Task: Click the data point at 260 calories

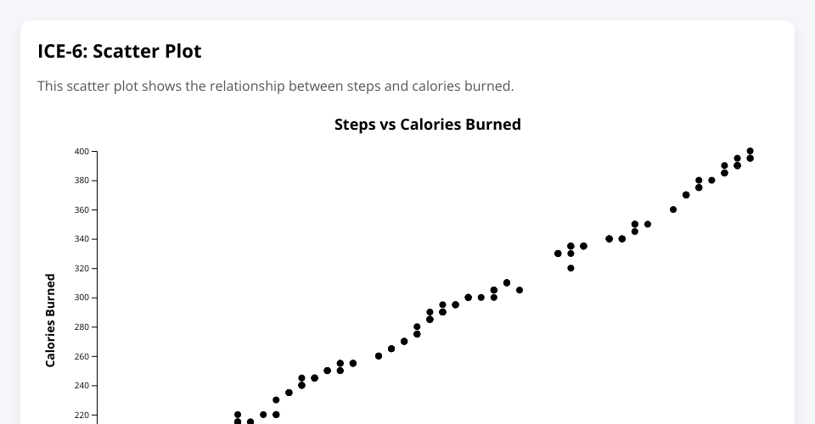Action: (x=379, y=356)
